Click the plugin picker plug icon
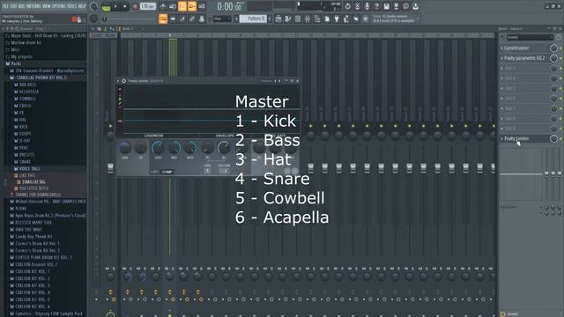The image size is (564, 317). 337,19
